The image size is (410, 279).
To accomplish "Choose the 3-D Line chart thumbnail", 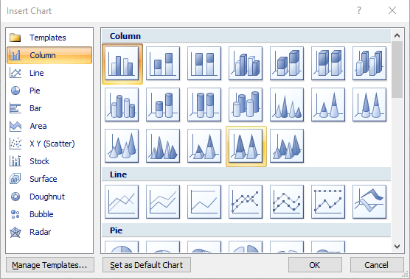I will tap(369, 202).
